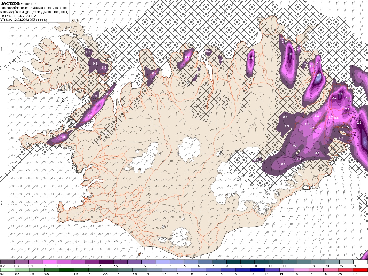
Task: Click rain scale swatch between 20 and 25
Action: [331, 270]
